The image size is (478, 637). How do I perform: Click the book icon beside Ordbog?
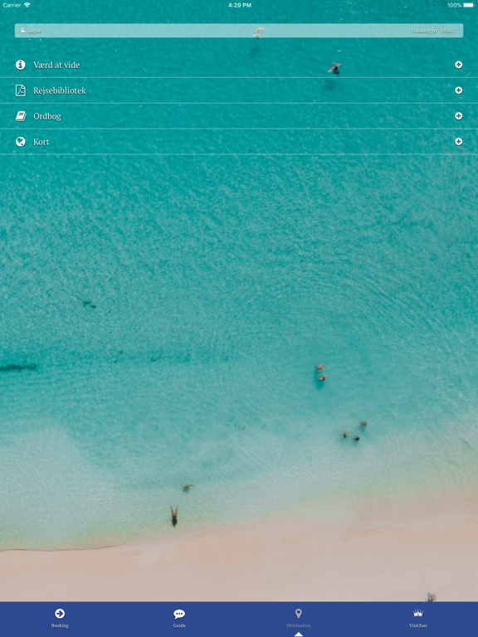pos(20,116)
